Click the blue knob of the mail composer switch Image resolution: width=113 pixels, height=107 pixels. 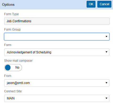tap(8, 67)
